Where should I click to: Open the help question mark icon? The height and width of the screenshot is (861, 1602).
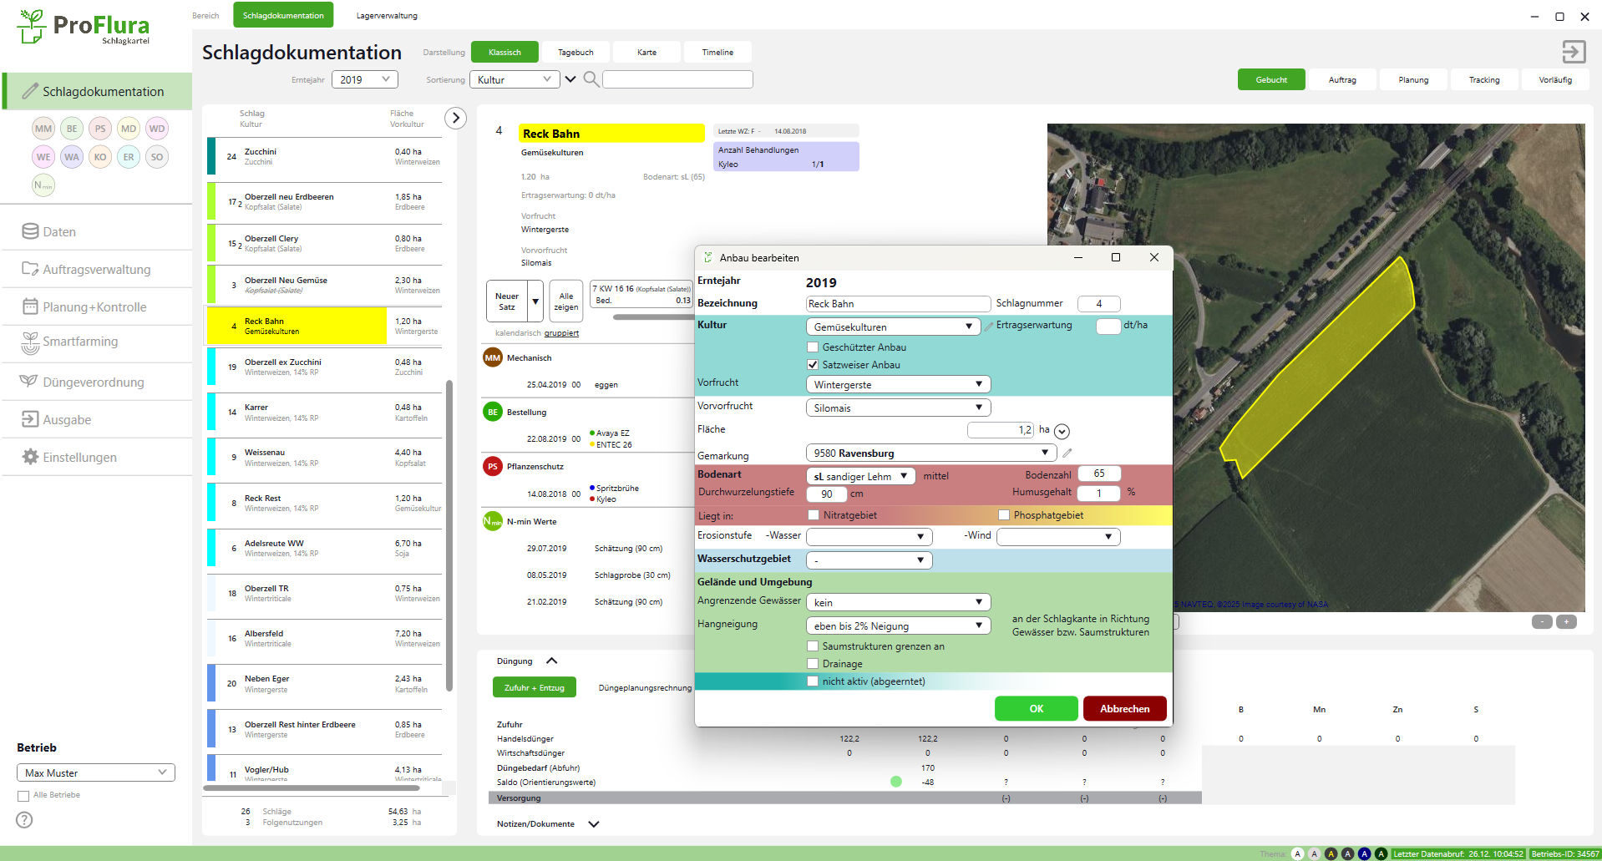25,820
